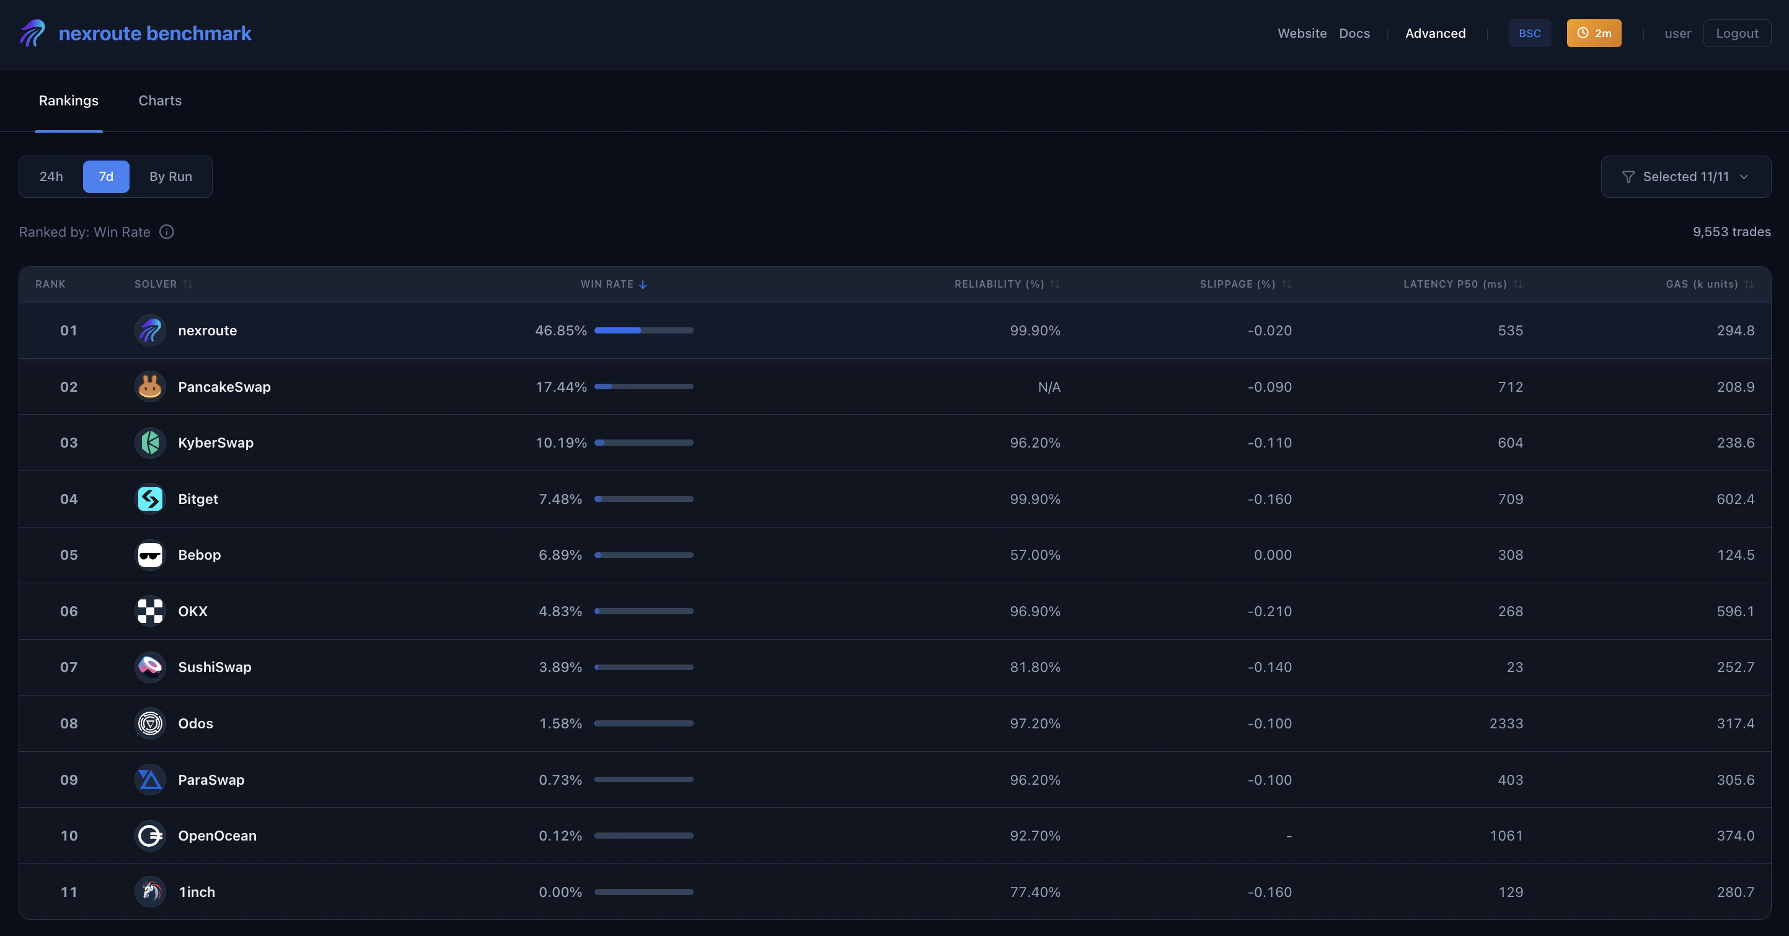This screenshot has width=1789, height=936.
Task: Click rank 06 in the table
Action: pyautogui.click(x=69, y=611)
